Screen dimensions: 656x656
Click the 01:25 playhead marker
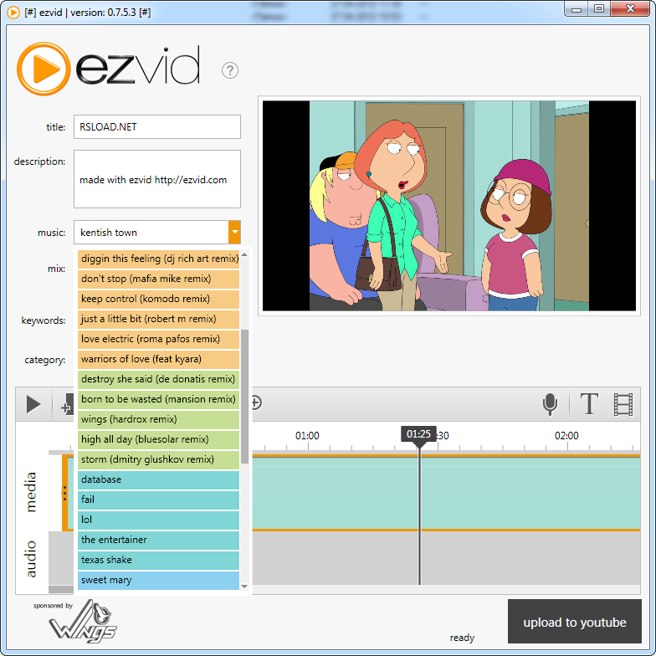coord(418,433)
